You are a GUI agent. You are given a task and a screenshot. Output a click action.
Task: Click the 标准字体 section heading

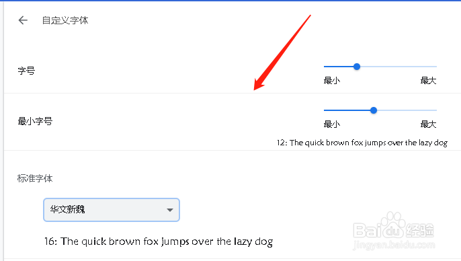coord(35,178)
